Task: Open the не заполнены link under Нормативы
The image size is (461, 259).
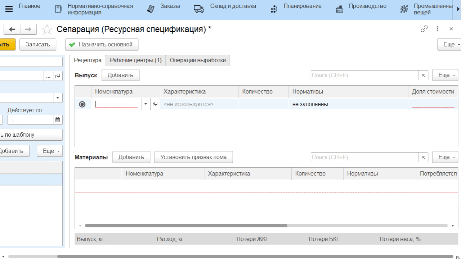Action: point(310,104)
